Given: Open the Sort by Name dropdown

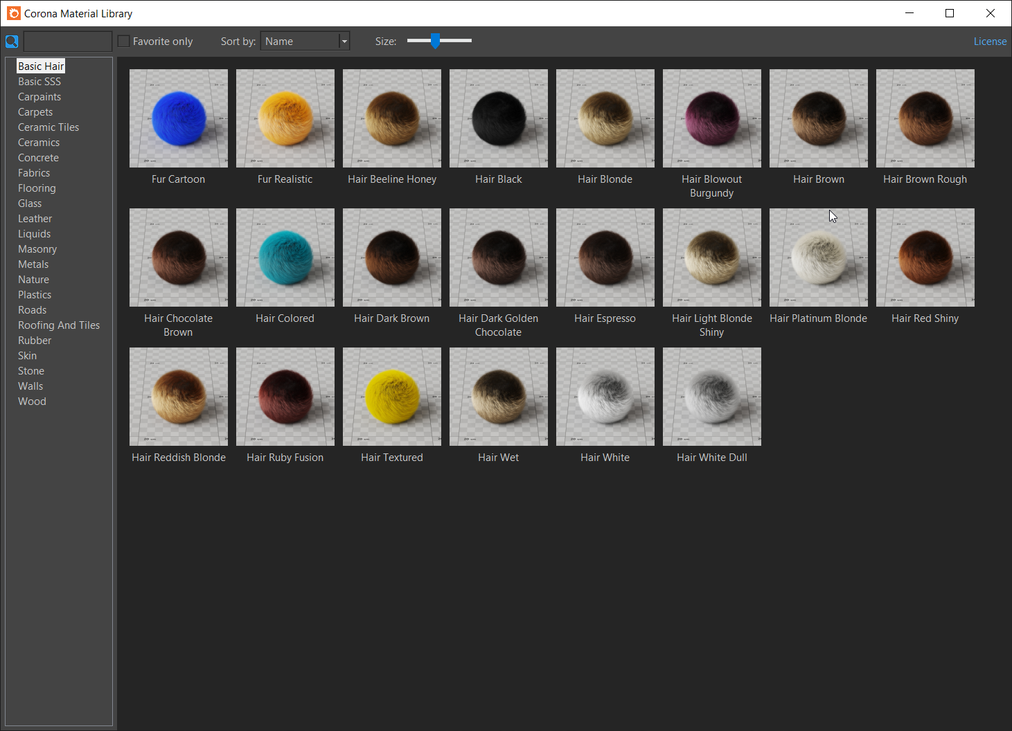Looking at the screenshot, I should coord(305,42).
